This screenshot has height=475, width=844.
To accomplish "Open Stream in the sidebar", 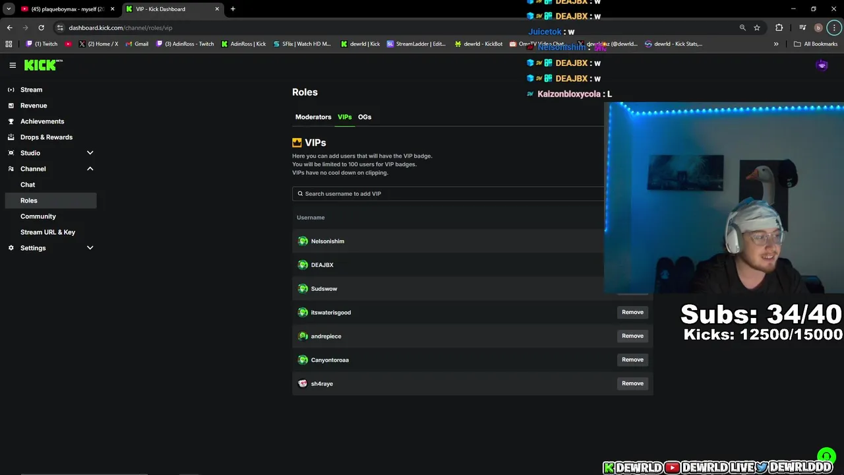I will click(x=31, y=90).
